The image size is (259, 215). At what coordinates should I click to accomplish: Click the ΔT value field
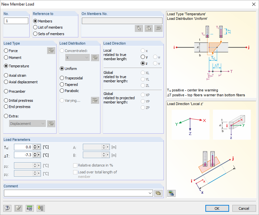[x=23, y=155]
